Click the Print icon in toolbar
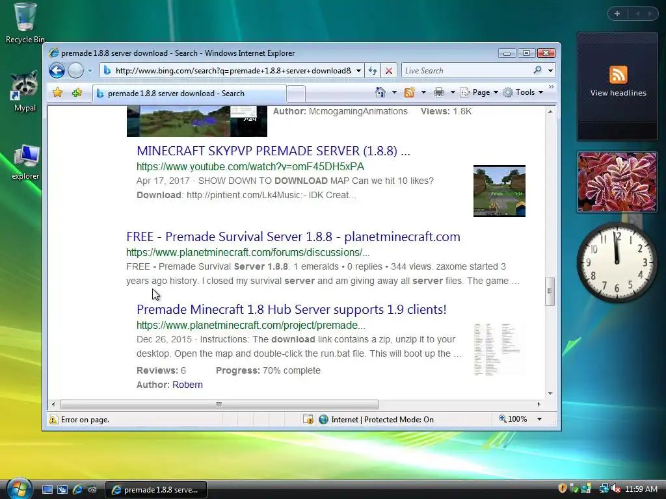Image resolution: width=666 pixels, height=499 pixels. click(x=439, y=92)
